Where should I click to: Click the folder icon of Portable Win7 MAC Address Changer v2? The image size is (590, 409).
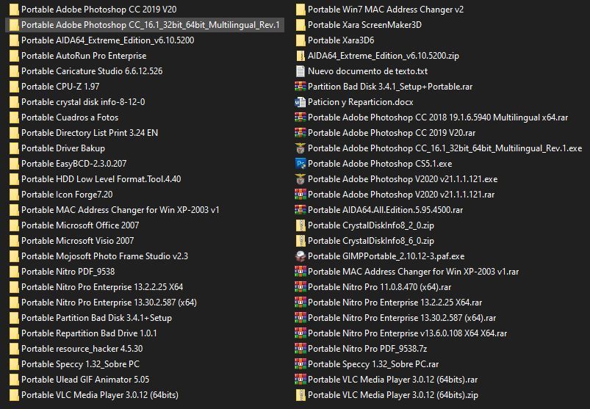click(300, 10)
